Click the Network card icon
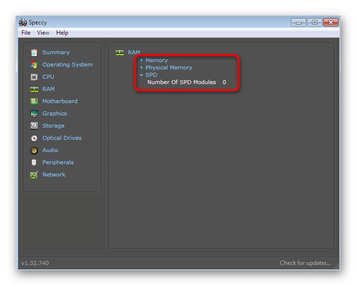Image resolution: width=356 pixels, height=286 pixels. coord(34,175)
